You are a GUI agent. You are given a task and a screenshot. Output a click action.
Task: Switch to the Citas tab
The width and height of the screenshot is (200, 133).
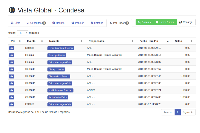(15, 23)
